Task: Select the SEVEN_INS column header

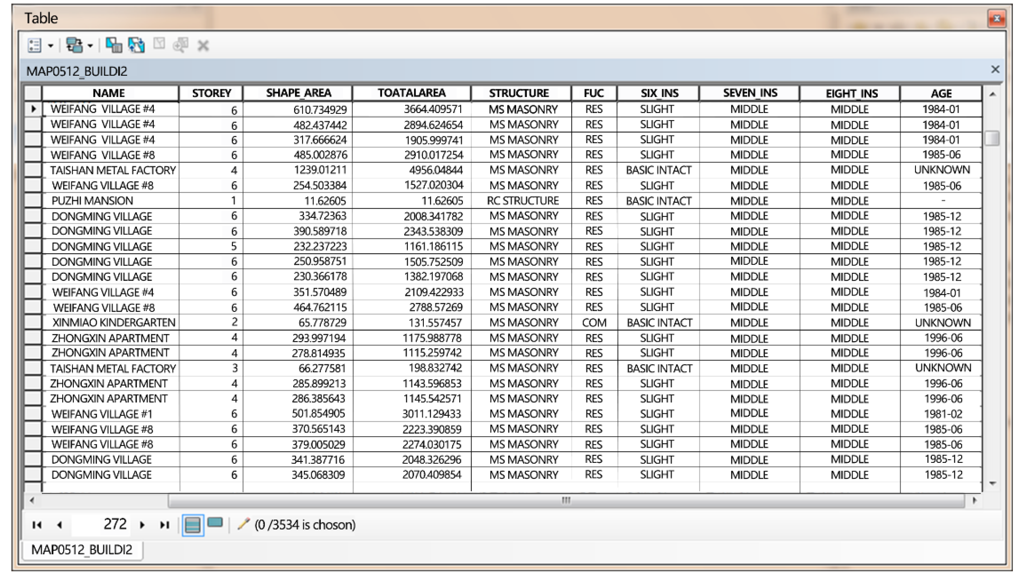Action: [749, 93]
